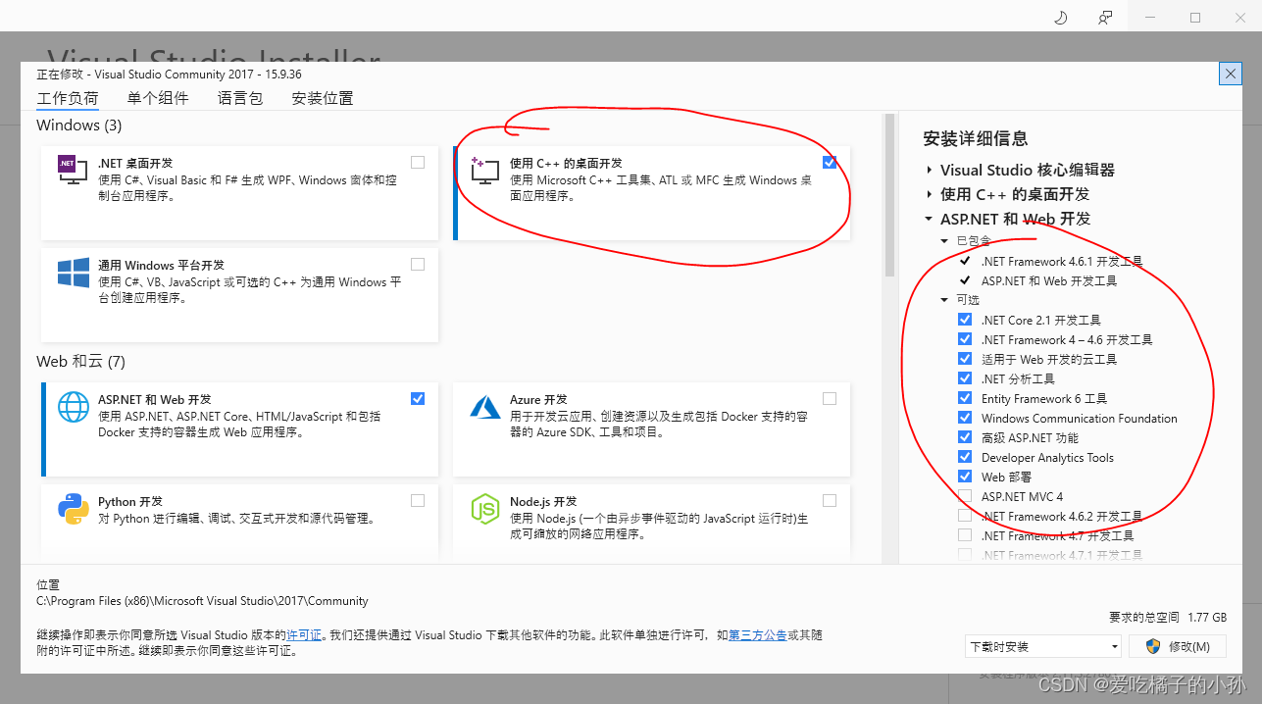Image resolution: width=1262 pixels, height=704 pixels.
Task: Click the Azure 开发 workload icon
Action: (x=484, y=407)
